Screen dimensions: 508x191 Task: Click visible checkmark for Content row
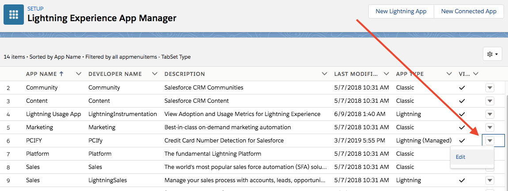point(462,101)
